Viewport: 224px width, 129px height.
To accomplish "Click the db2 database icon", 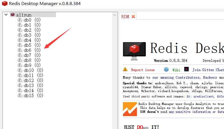I will (20, 30).
